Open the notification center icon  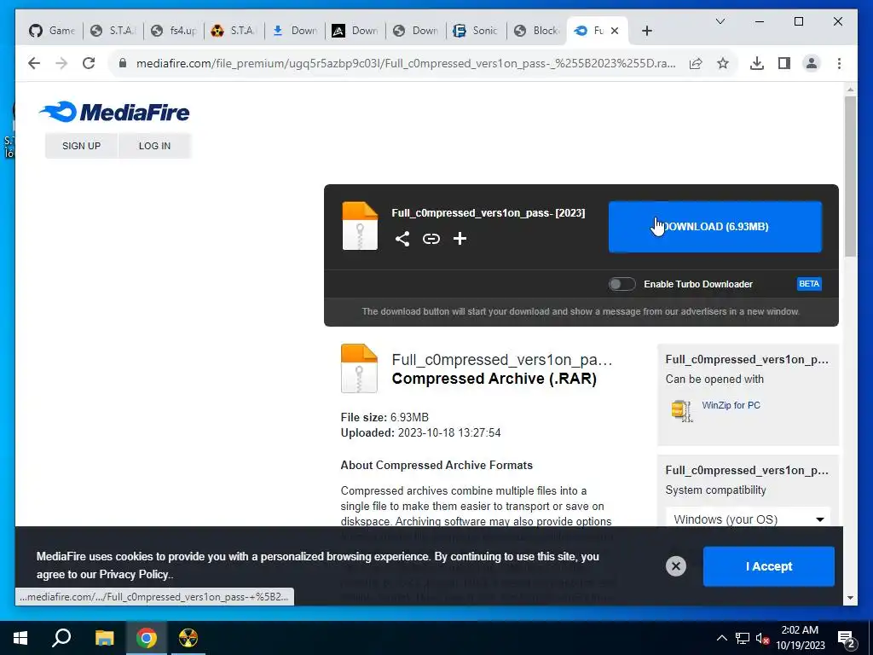(847, 639)
